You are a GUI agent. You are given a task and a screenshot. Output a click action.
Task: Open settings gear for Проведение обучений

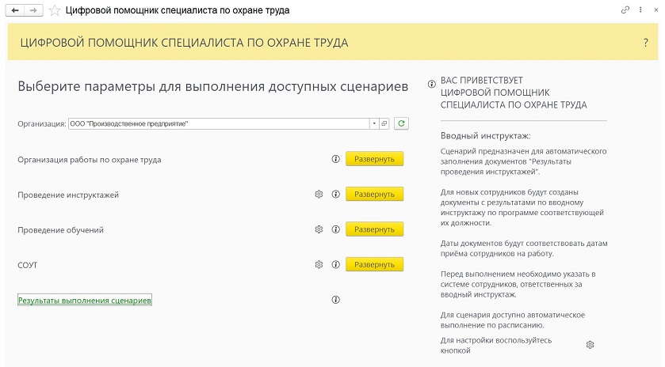(319, 229)
